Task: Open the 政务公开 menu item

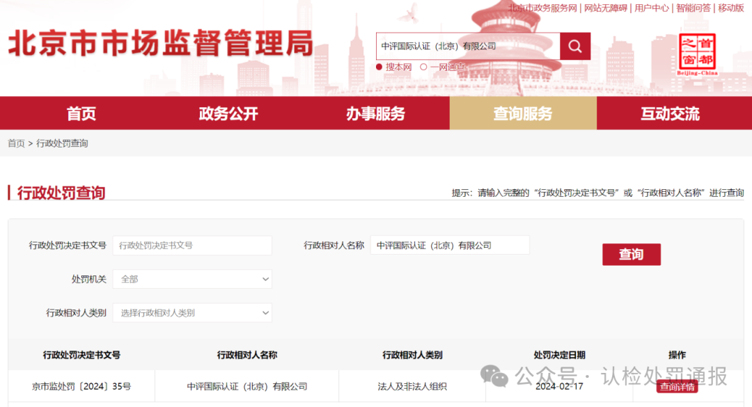Action: (228, 113)
